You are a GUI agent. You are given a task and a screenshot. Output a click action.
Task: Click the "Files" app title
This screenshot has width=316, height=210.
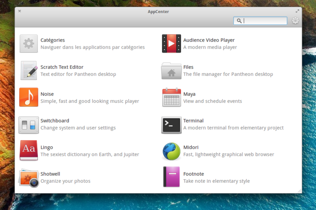click(x=188, y=67)
